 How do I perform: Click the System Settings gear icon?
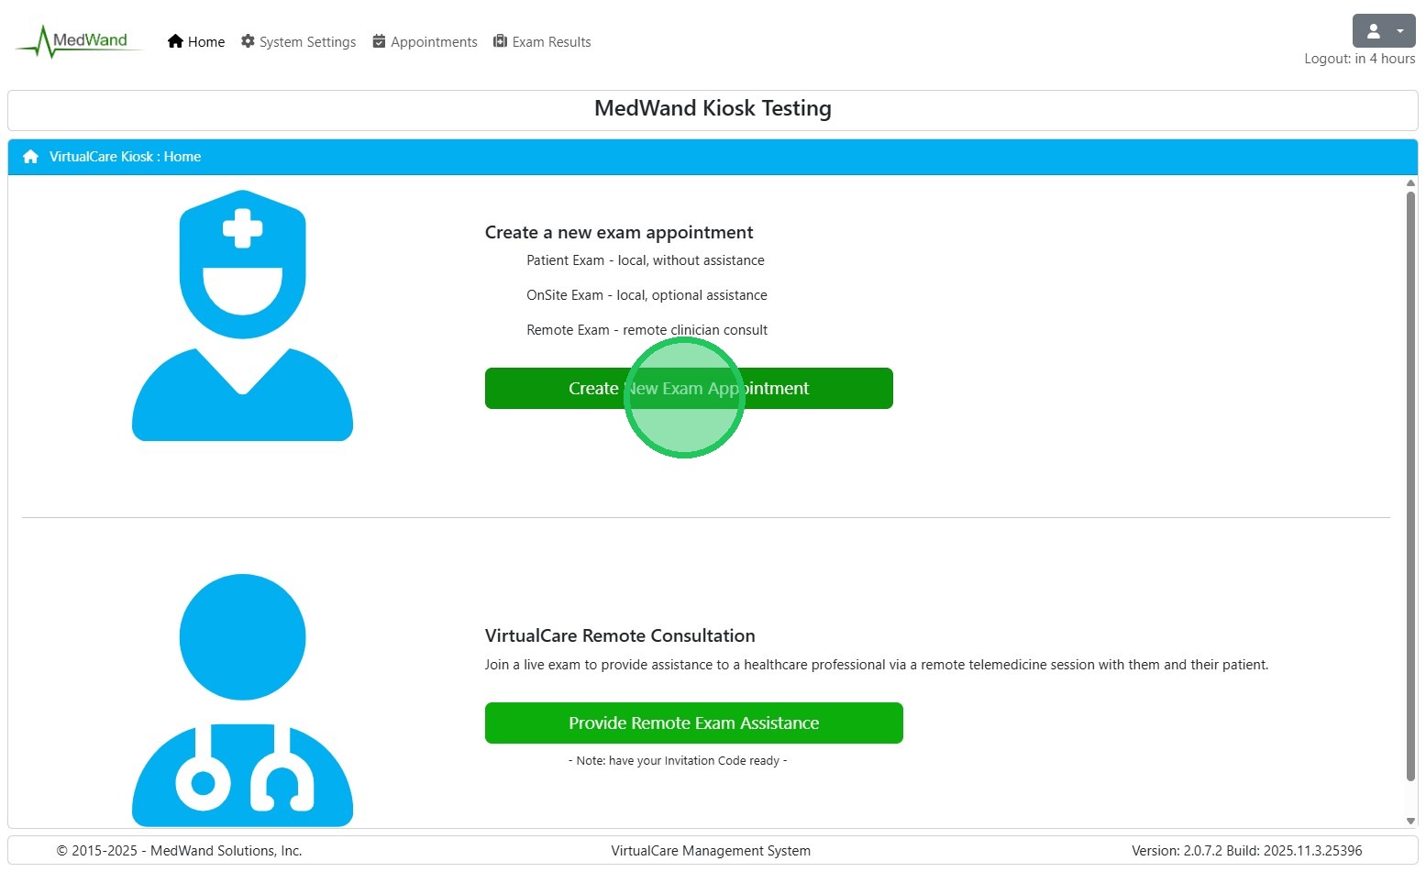pyautogui.click(x=248, y=41)
